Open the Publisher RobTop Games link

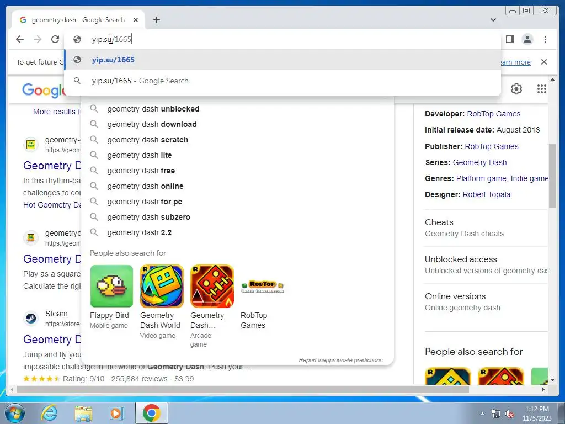492,146
